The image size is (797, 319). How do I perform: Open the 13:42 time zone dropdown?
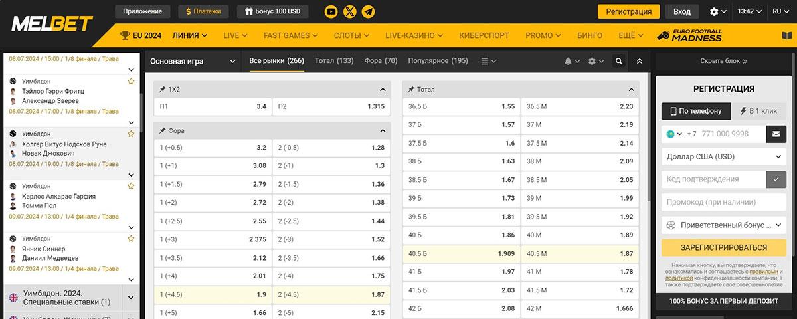tap(749, 11)
